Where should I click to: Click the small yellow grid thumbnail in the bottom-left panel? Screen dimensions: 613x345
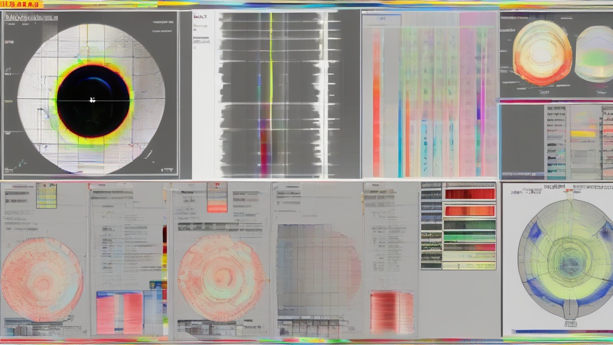[46, 196]
